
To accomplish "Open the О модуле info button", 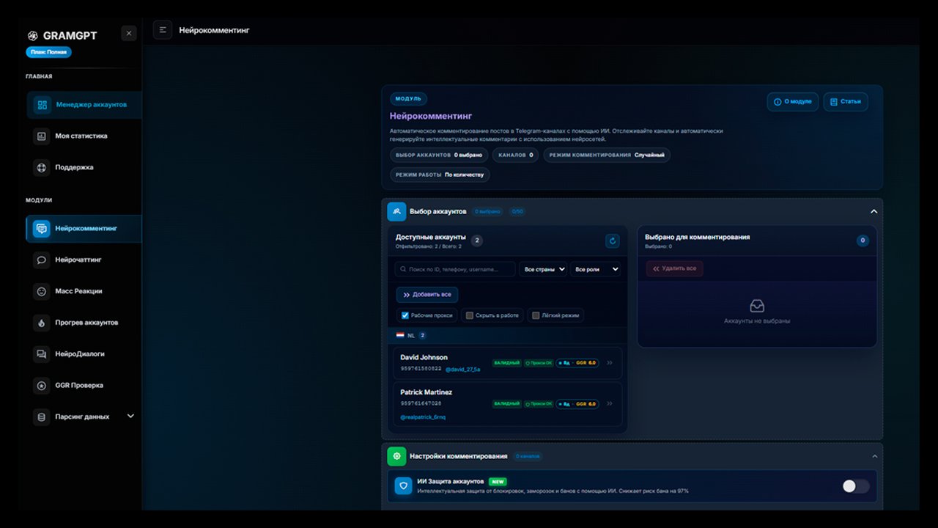I will tap(793, 102).
